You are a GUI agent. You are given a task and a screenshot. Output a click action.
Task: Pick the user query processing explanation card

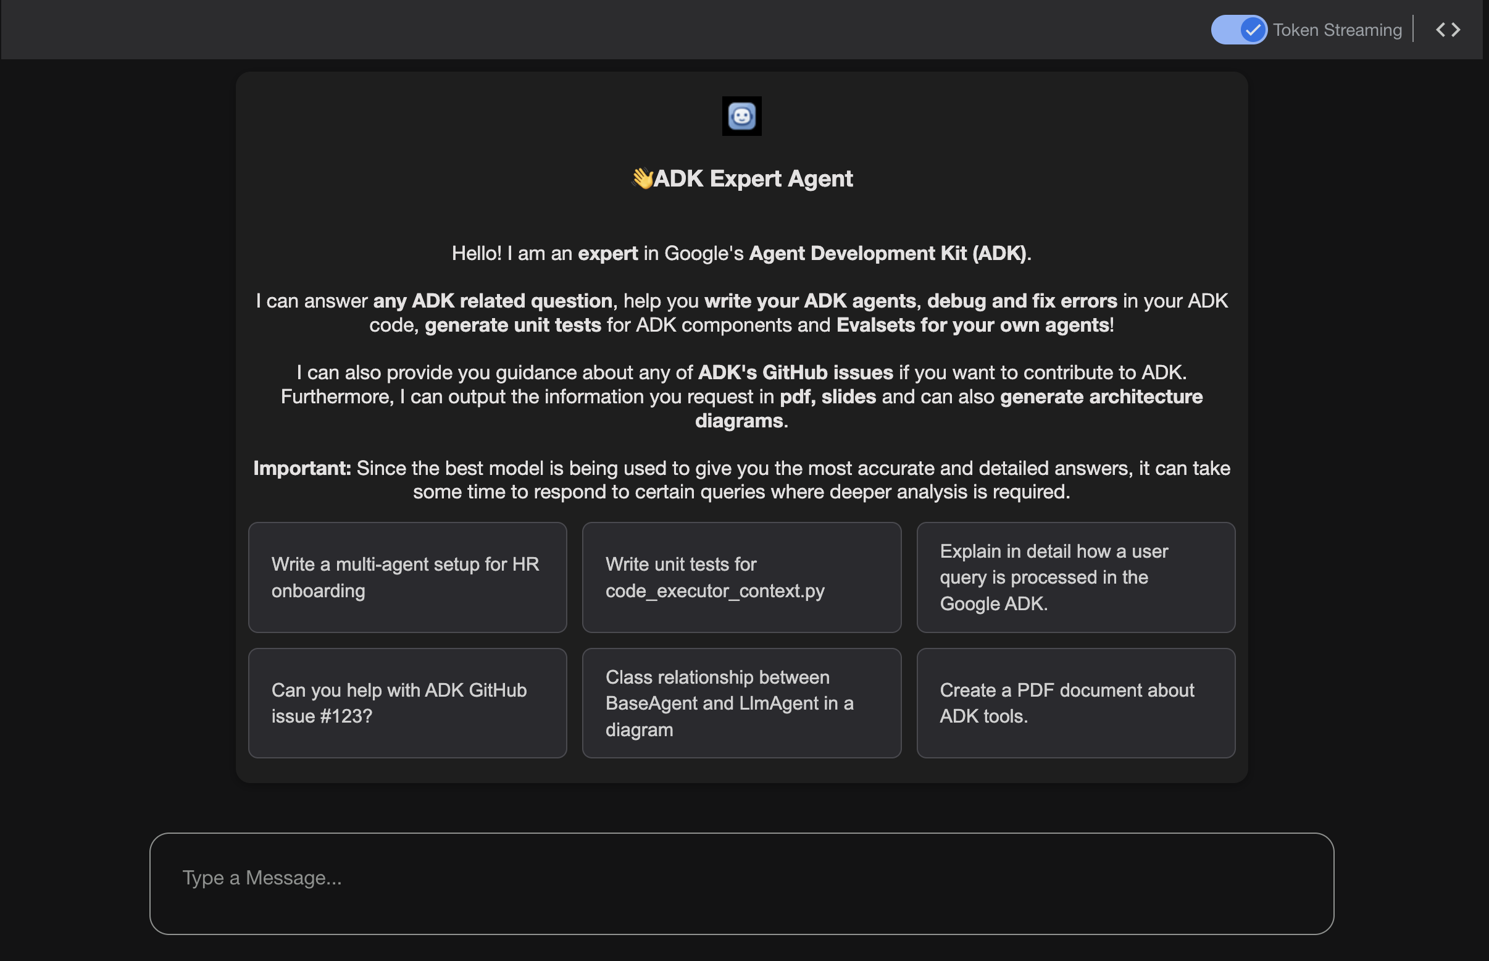1075,577
